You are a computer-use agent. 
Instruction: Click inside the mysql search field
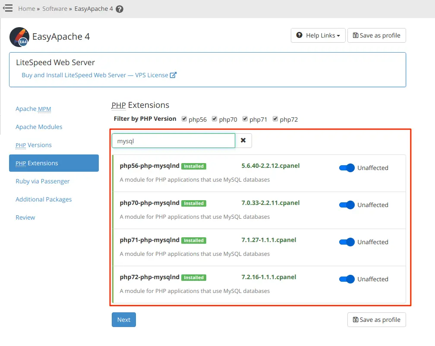(x=173, y=140)
